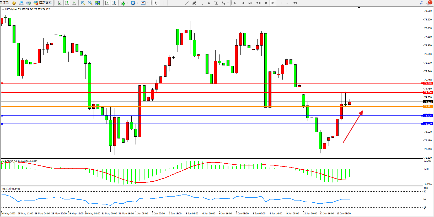Switch chart to bar chart mode
The image size is (434, 217).
click(60, 3)
